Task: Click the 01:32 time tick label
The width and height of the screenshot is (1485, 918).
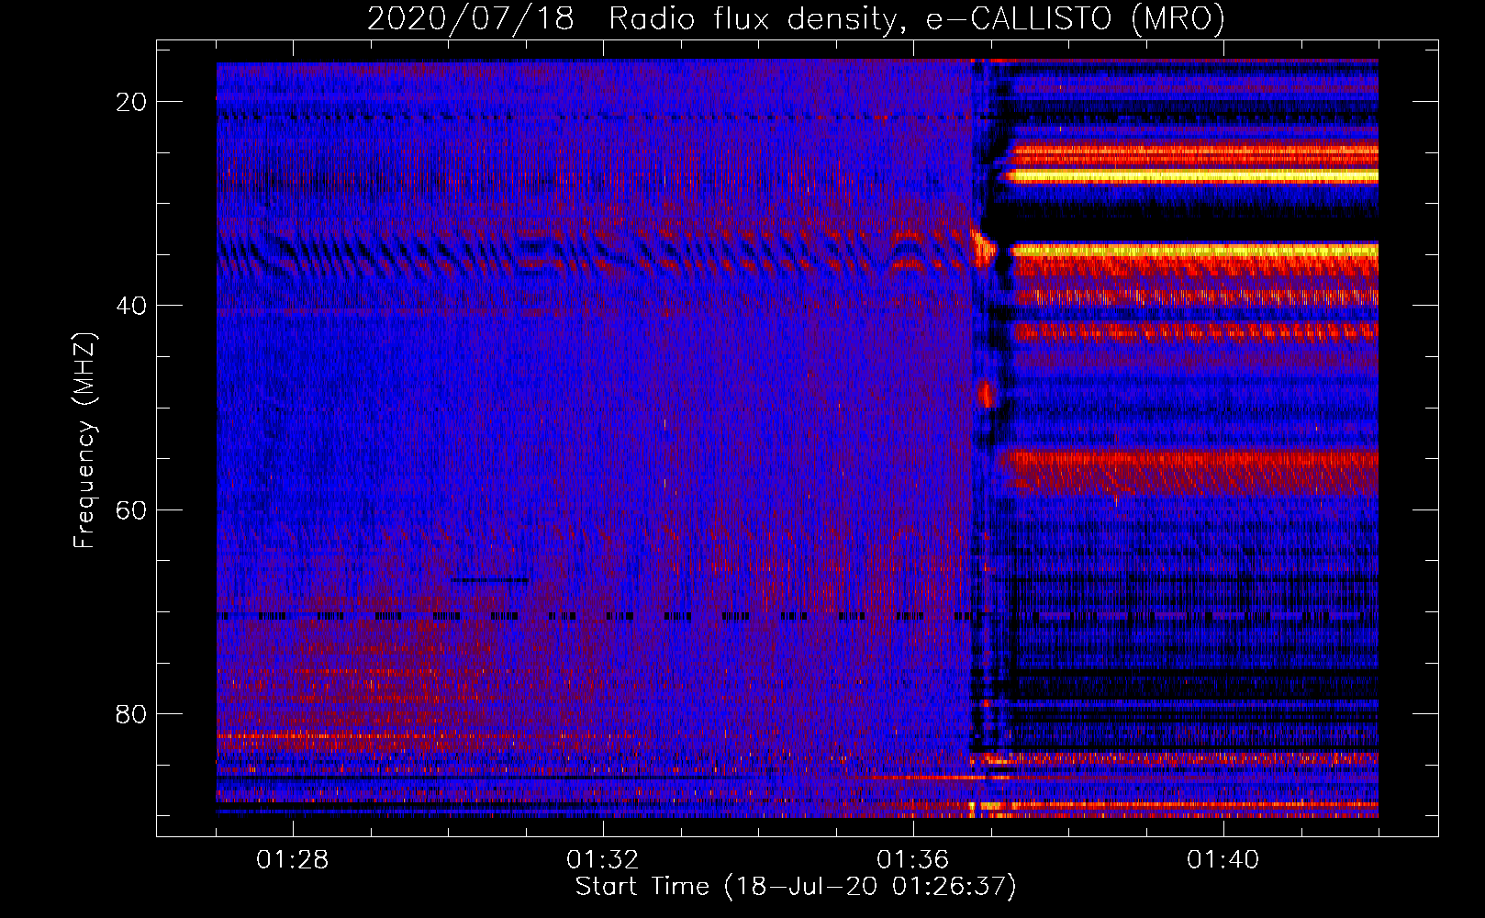Action: point(603,860)
